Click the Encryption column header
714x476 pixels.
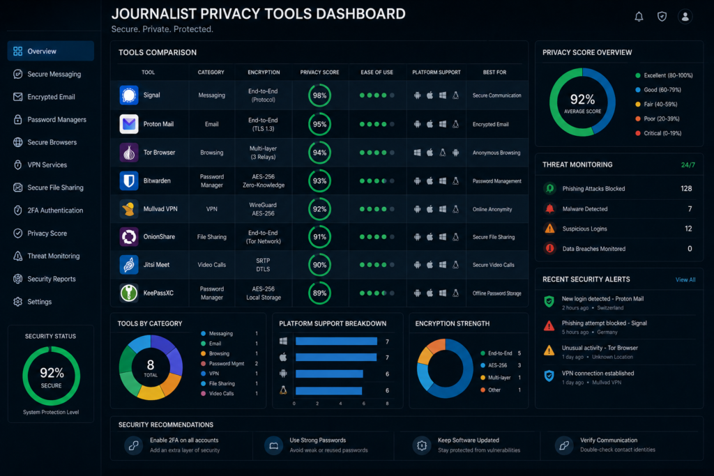(x=264, y=72)
